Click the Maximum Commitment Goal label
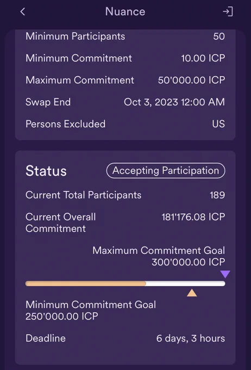This screenshot has height=370, width=251. (x=159, y=251)
